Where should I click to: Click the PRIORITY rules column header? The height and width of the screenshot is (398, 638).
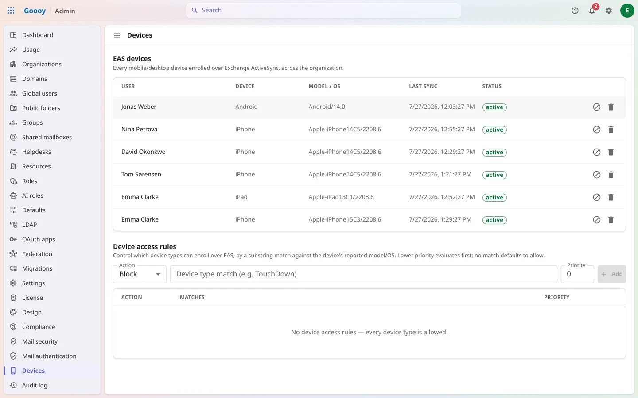[556, 298]
